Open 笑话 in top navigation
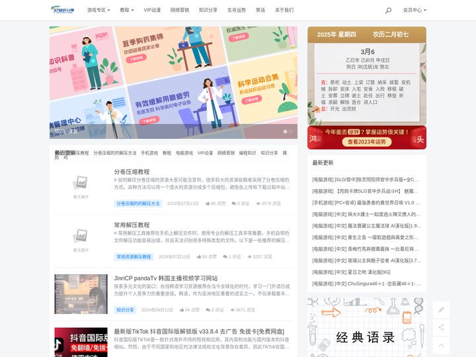The height and width of the screenshot is (357, 476). [x=260, y=10]
